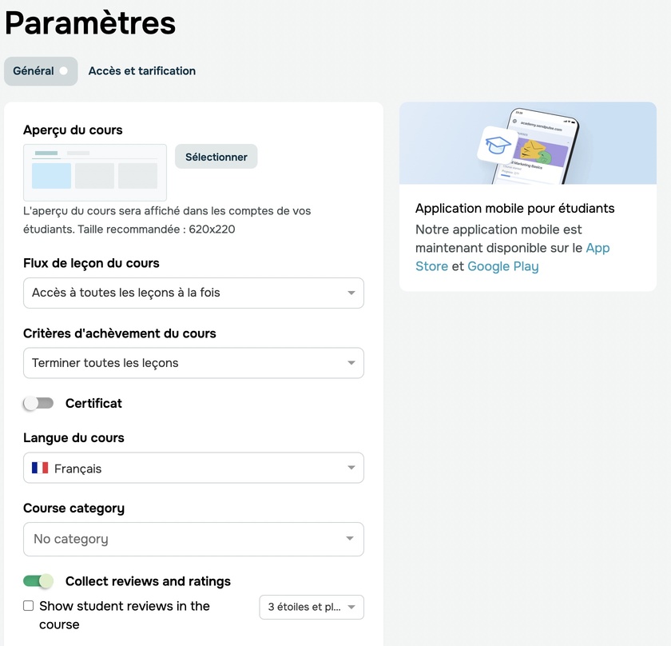Screen dimensions: 671x646
Task: Click the Sélectionner button
Action: pyautogui.click(x=216, y=156)
